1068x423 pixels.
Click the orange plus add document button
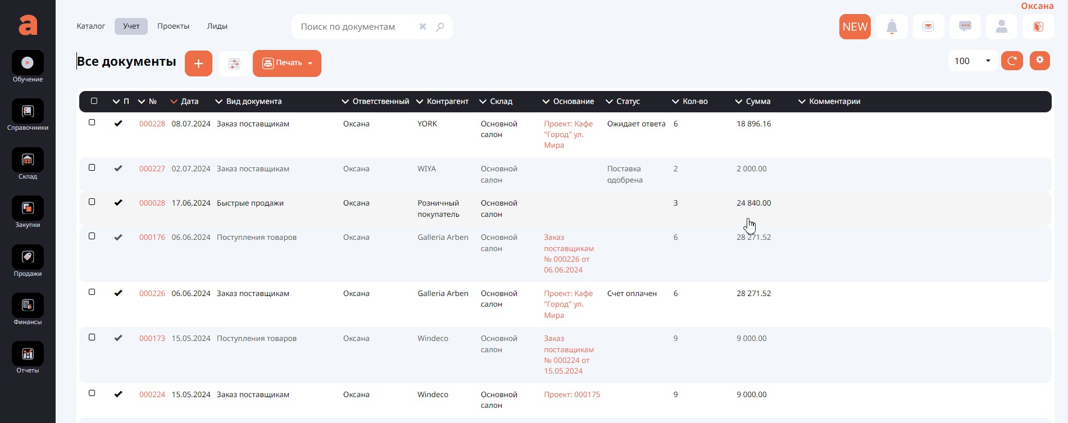click(198, 63)
